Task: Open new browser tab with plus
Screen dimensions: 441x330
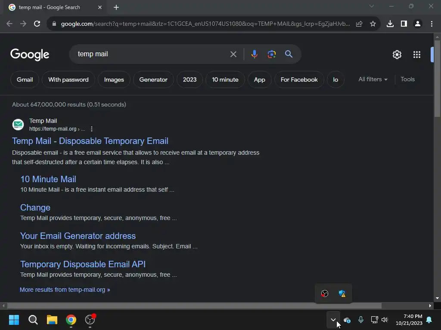Action: coord(116,7)
